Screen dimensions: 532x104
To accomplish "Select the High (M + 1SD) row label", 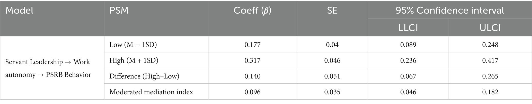I will coord(134,60).
